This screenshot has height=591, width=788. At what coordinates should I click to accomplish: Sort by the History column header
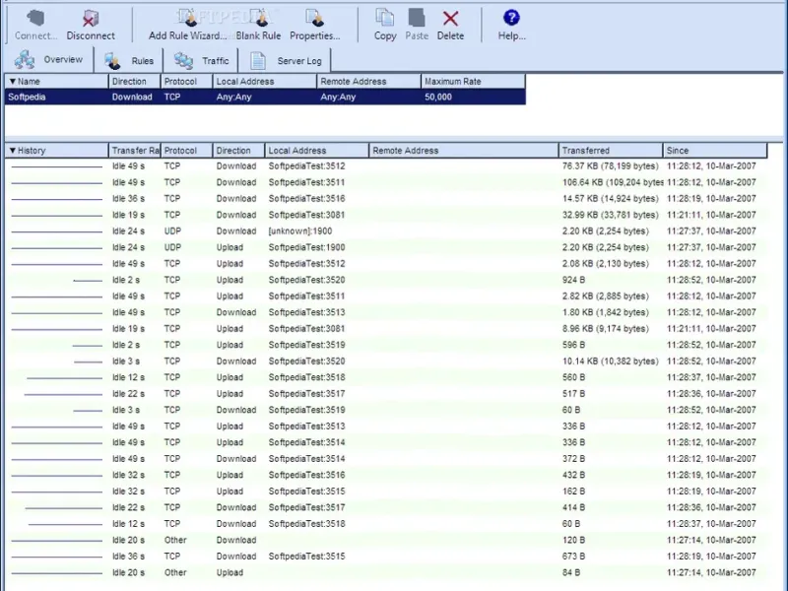click(x=56, y=151)
